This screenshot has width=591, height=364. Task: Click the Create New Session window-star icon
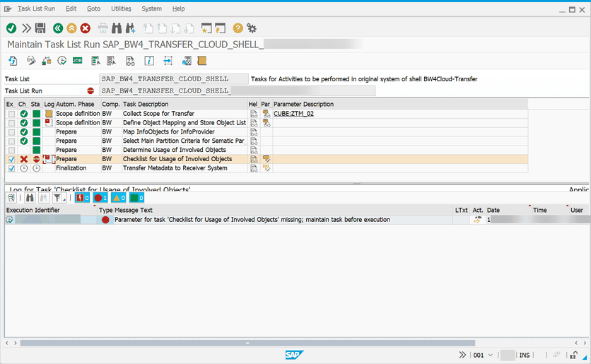pos(206,28)
